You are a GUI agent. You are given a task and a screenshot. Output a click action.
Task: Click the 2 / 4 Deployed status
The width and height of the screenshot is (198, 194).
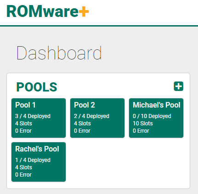tap(91, 116)
